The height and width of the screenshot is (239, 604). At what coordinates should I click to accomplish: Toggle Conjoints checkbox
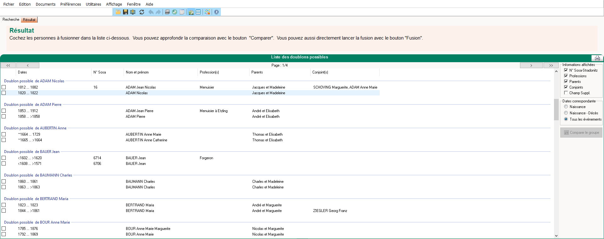pyautogui.click(x=566, y=87)
